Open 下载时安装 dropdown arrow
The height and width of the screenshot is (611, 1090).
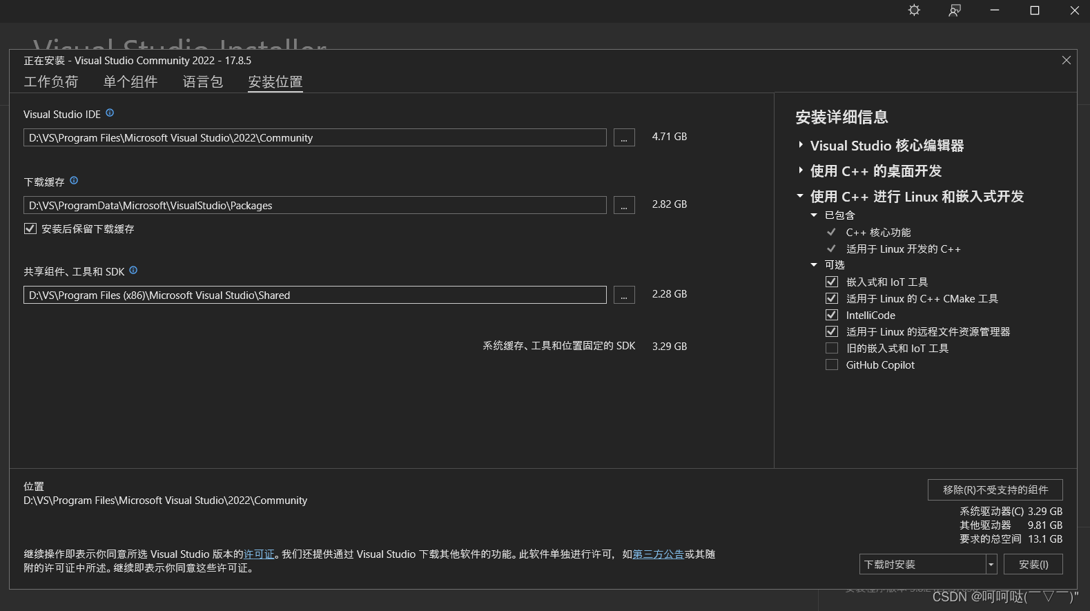pos(991,564)
